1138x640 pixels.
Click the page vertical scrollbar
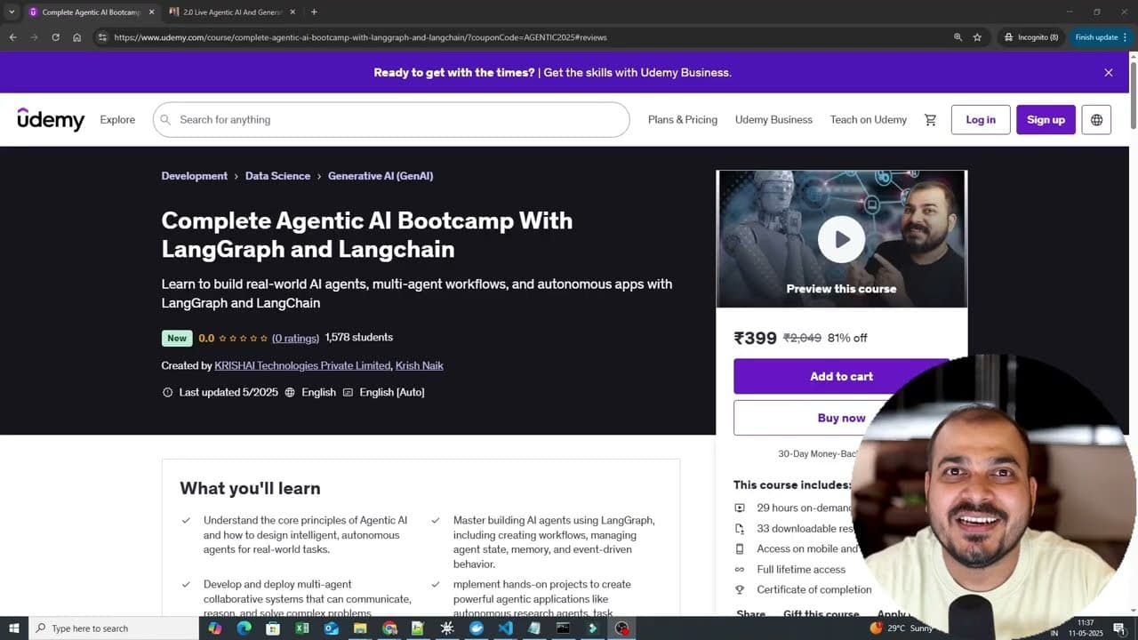click(x=1132, y=98)
